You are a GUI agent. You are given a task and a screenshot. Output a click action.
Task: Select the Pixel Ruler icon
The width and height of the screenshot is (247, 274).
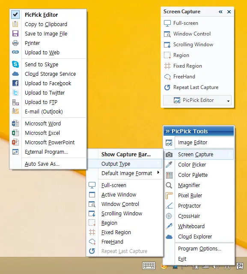[x=169, y=196]
